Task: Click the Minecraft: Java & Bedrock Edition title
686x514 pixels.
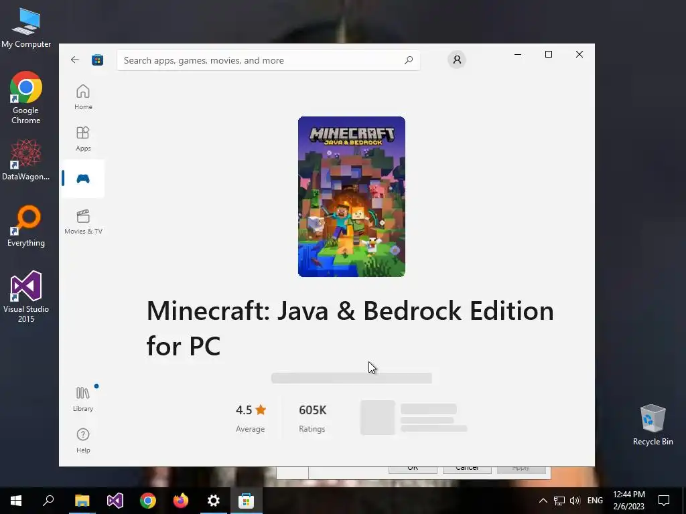Action: [x=350, y=328]
